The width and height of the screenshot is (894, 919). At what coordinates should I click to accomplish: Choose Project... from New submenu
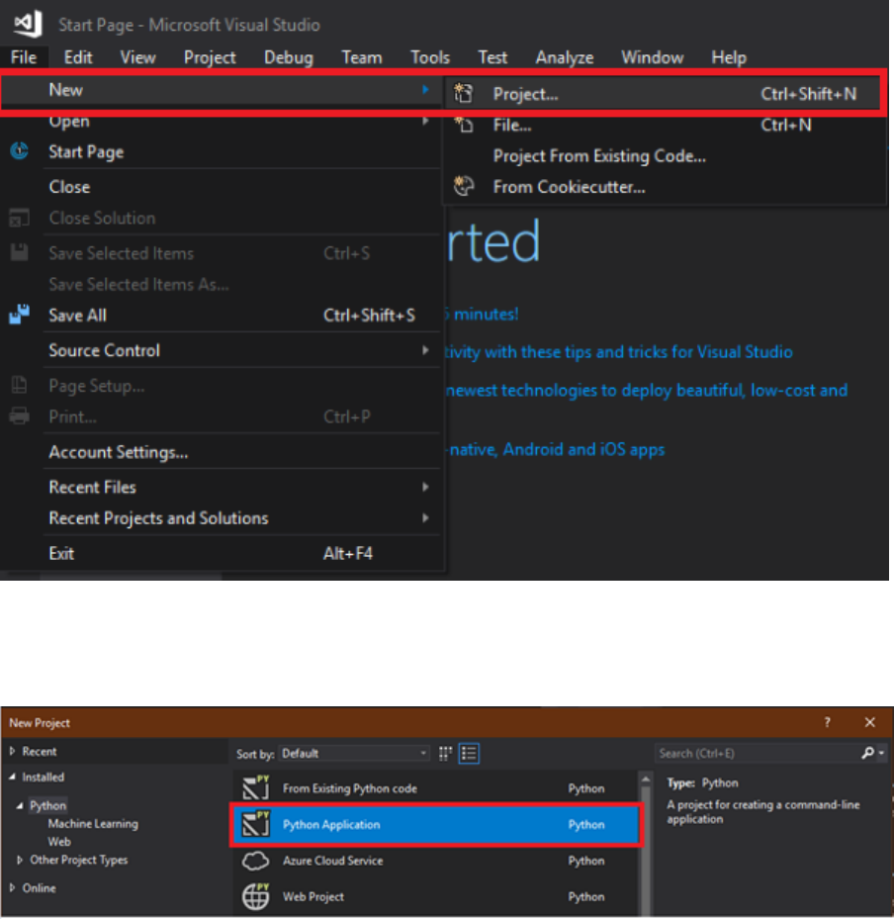pos(663,93)
